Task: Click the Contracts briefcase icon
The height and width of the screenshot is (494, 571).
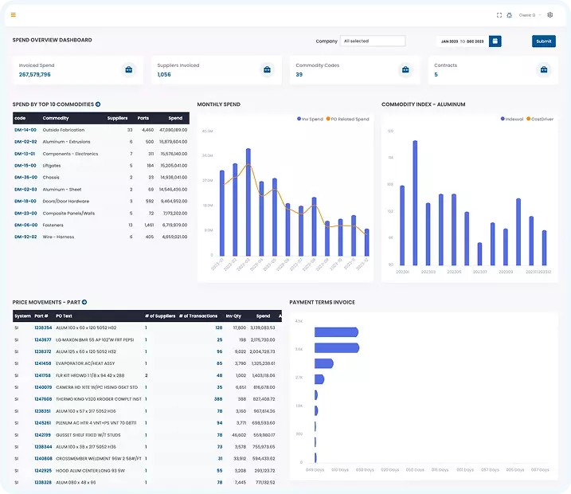Action: pos(544,70)
